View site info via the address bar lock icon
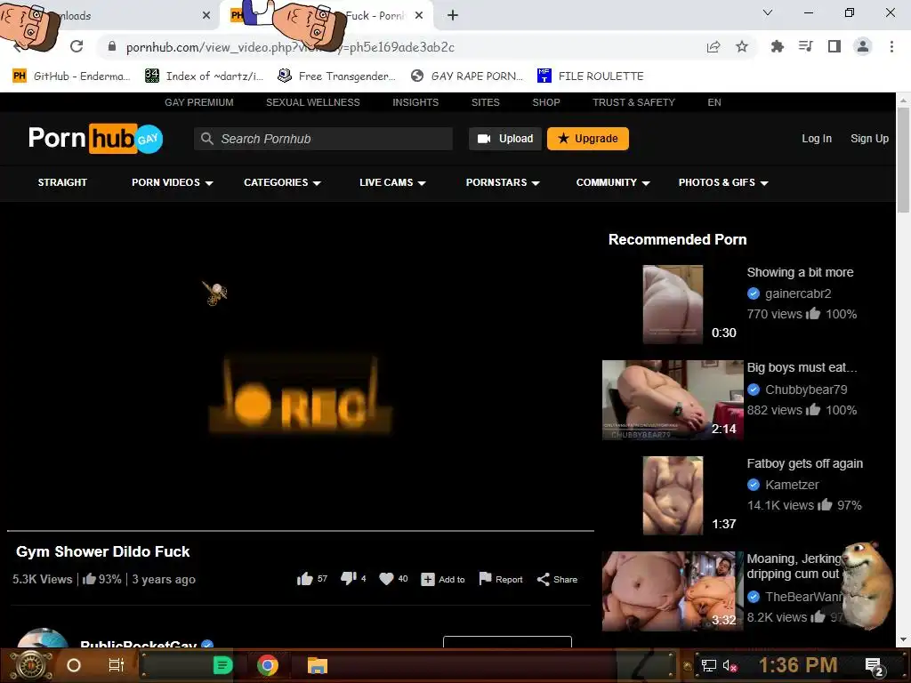911x683 pixels. click(112, 46)
